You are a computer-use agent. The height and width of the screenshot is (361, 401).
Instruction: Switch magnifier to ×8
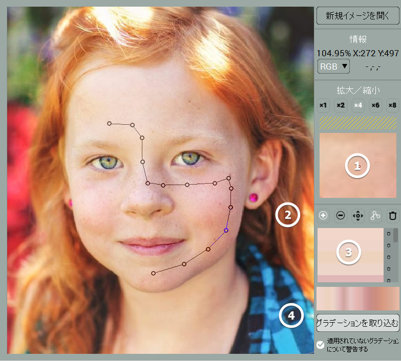tap(393, 105)
